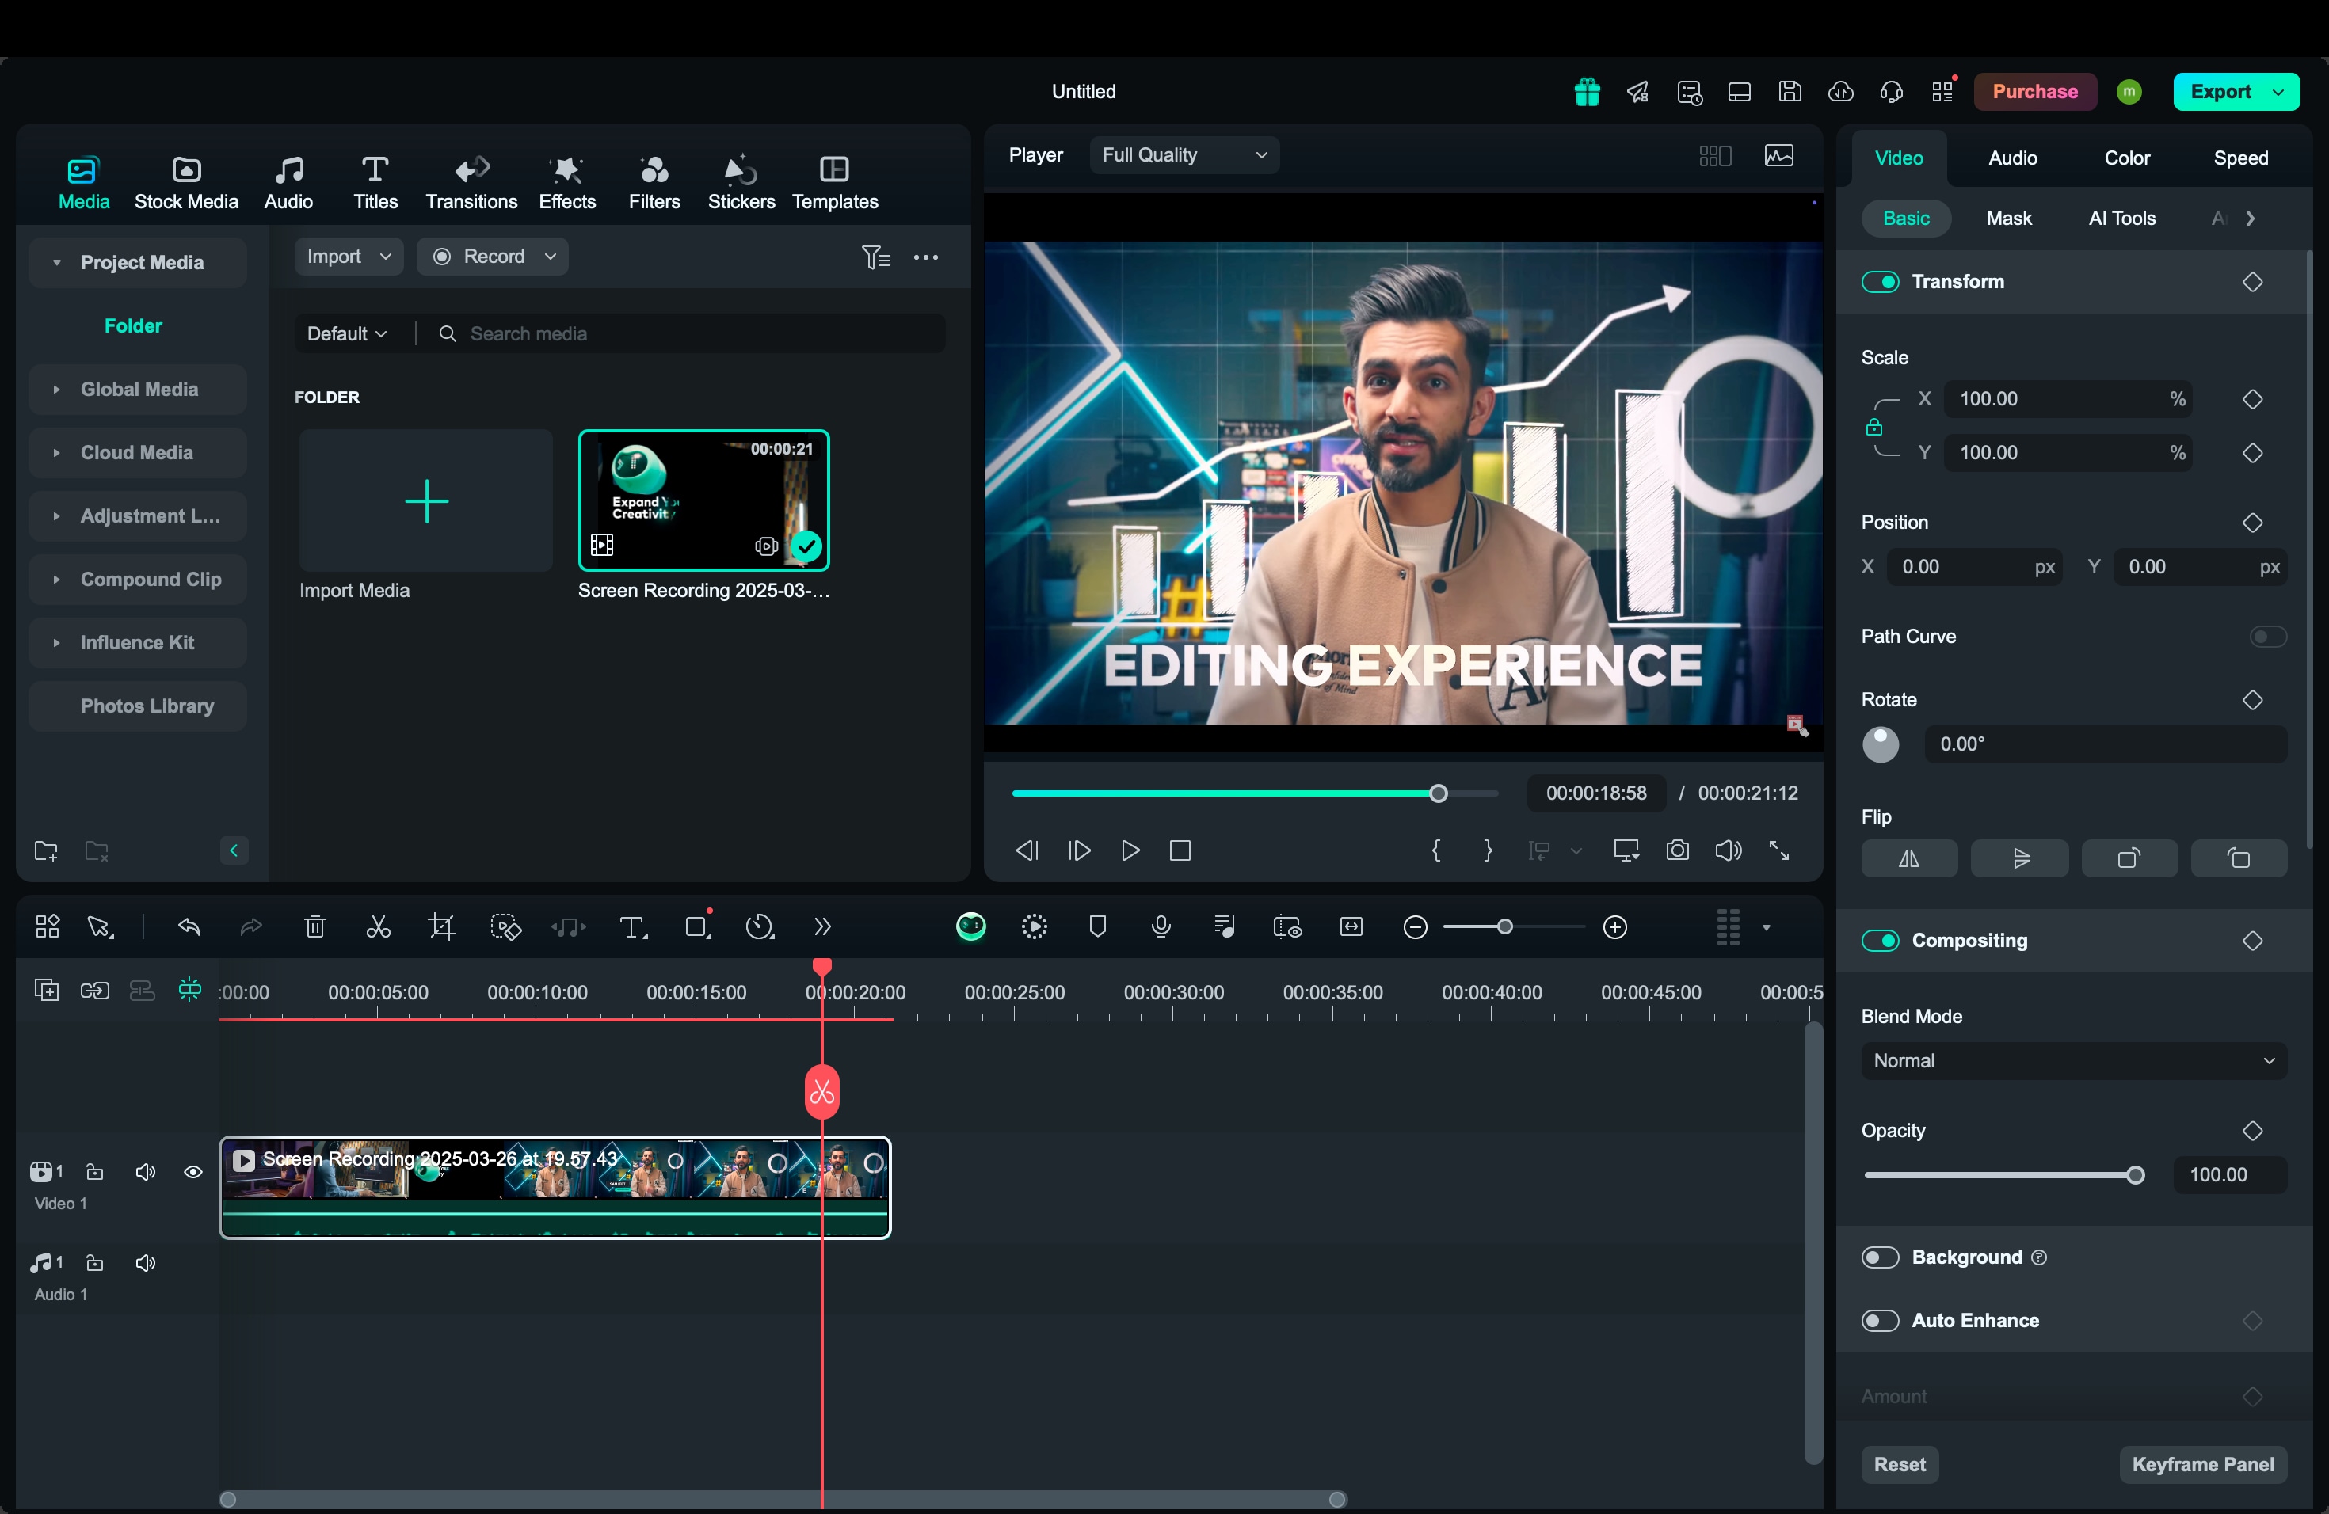Take a snapshot with the camera icon
The height and width of the screenshot is (1514, 2329).
1677,850
